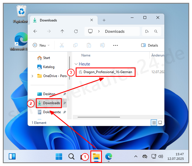Open the Windows Start menu
The width and height of the screenshot is (192, 166).
[59, 156]
